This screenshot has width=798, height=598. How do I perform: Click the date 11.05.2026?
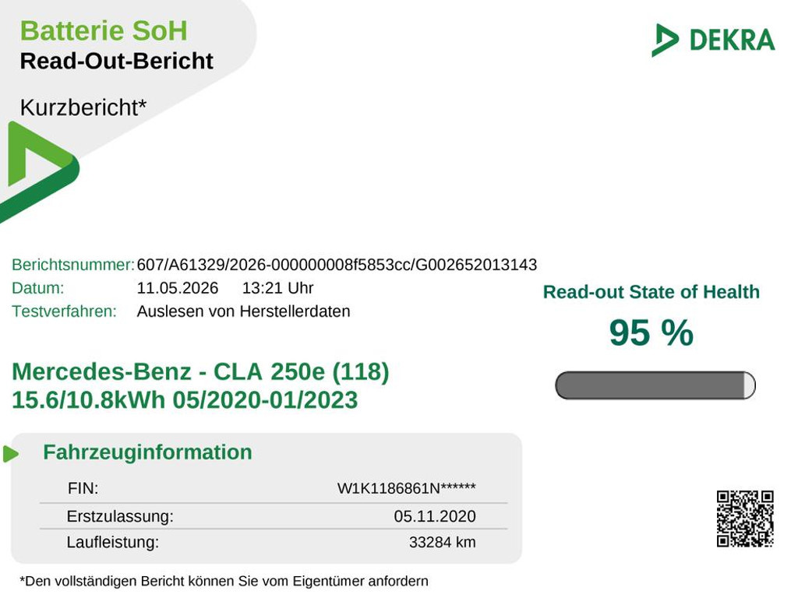tap(177, 288)
